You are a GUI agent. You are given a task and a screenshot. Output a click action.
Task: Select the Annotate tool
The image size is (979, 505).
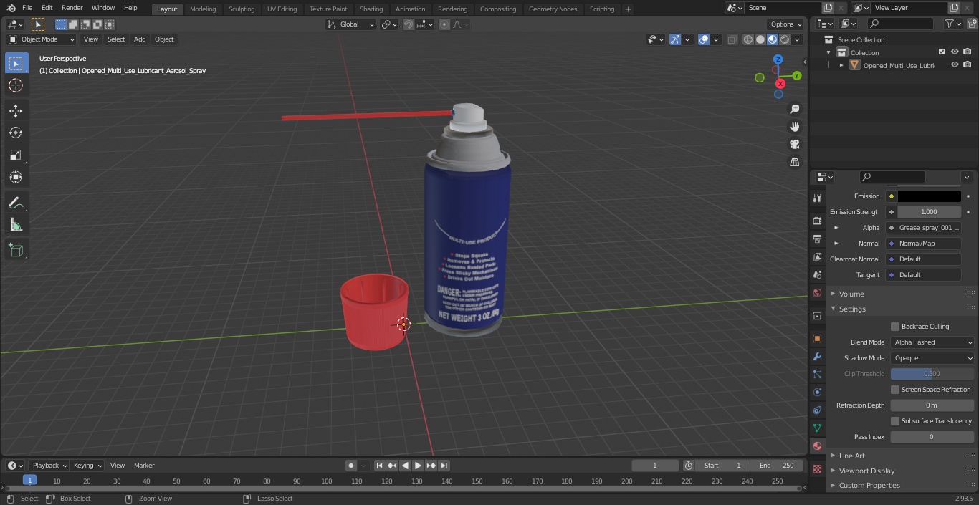point(16,203)
